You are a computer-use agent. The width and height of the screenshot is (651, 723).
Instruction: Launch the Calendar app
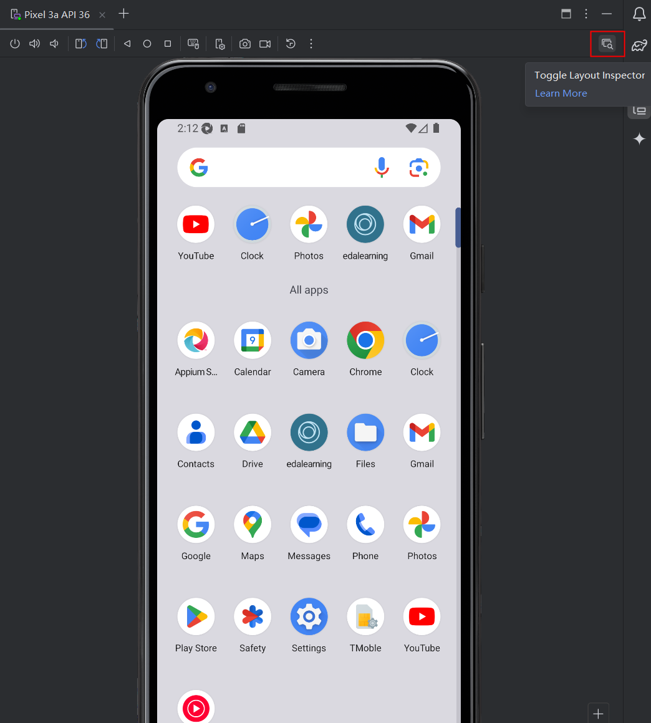click(x=253, y=350)
